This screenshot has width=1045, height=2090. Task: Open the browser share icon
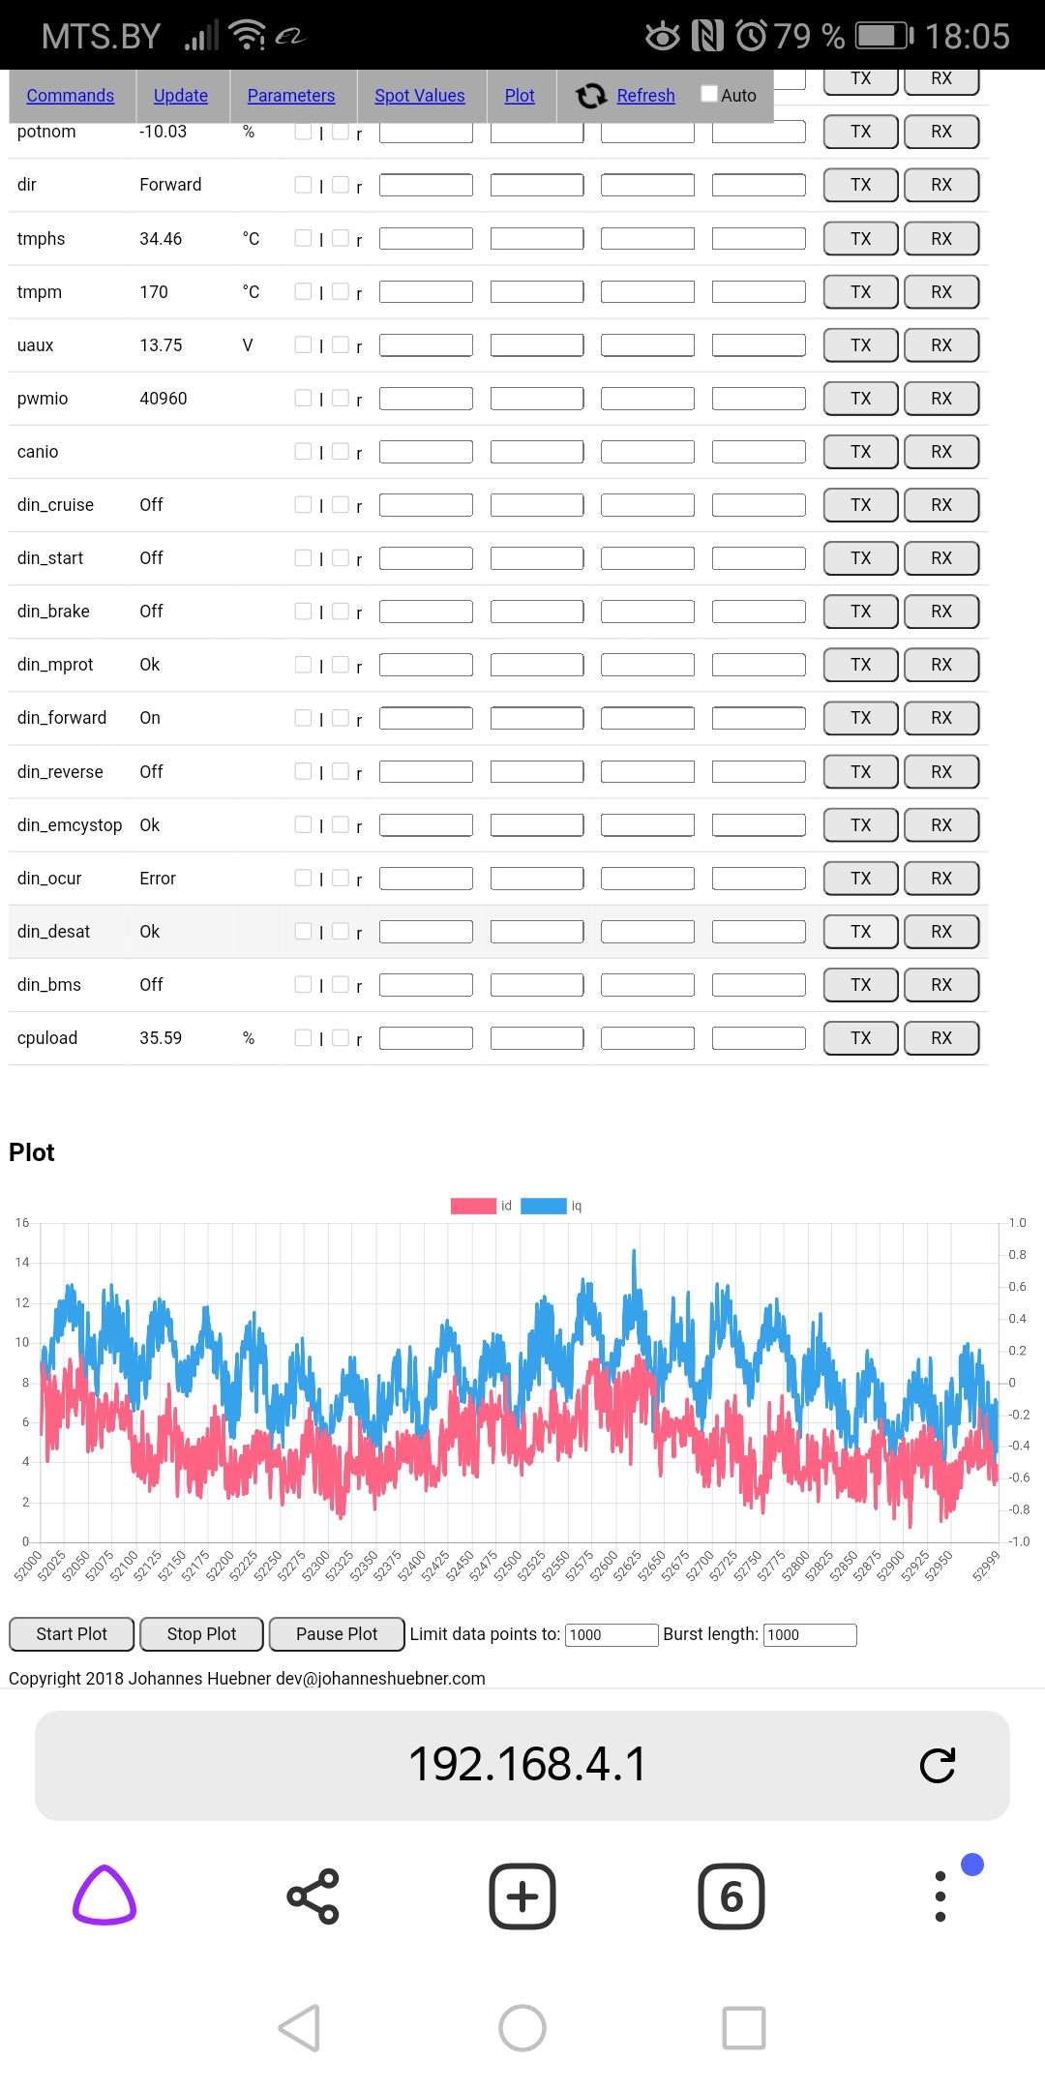coord(313,1896)
